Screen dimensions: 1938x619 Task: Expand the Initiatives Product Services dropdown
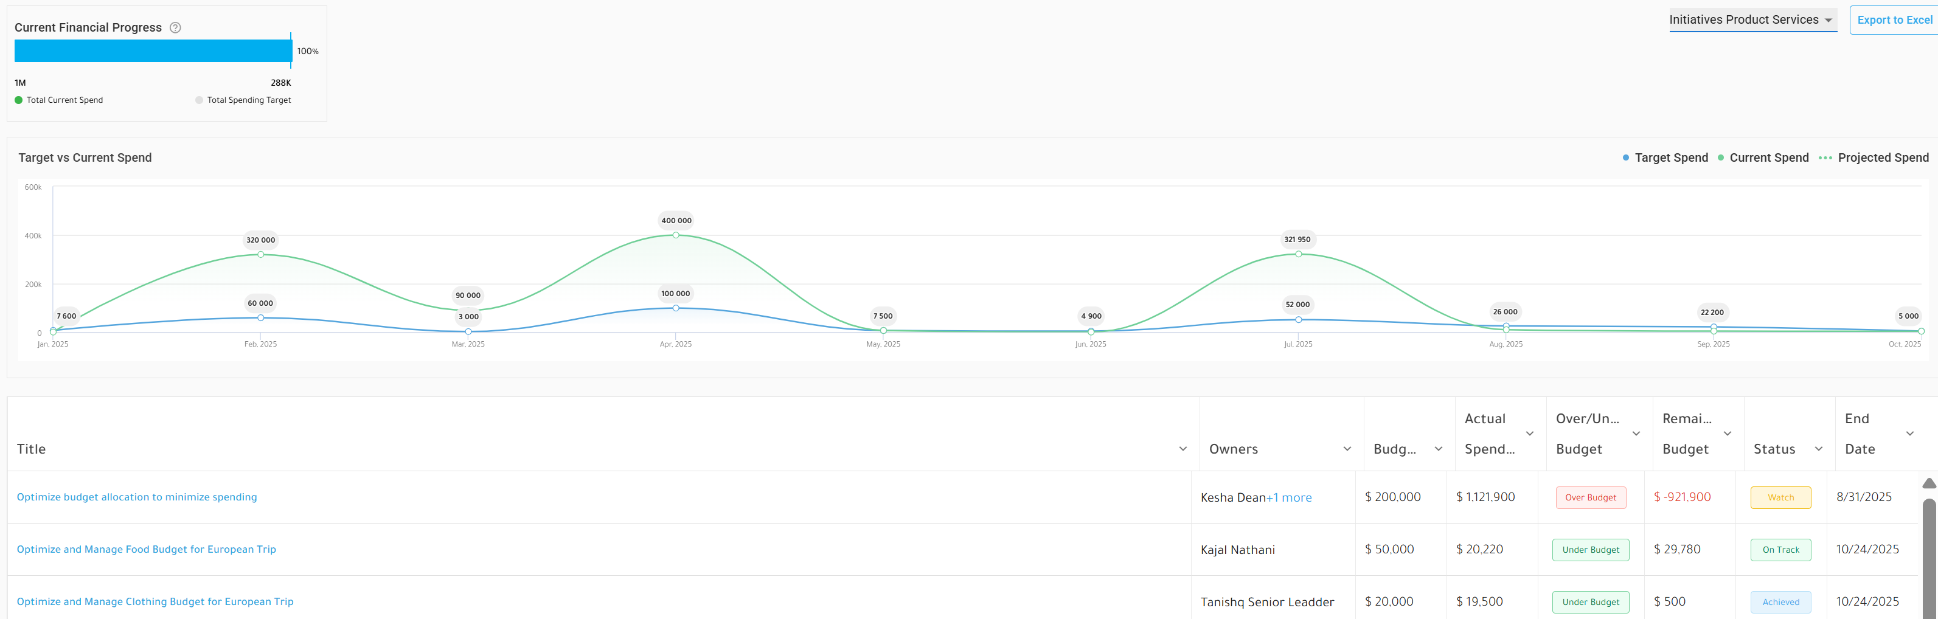(x=1753, y=20)
